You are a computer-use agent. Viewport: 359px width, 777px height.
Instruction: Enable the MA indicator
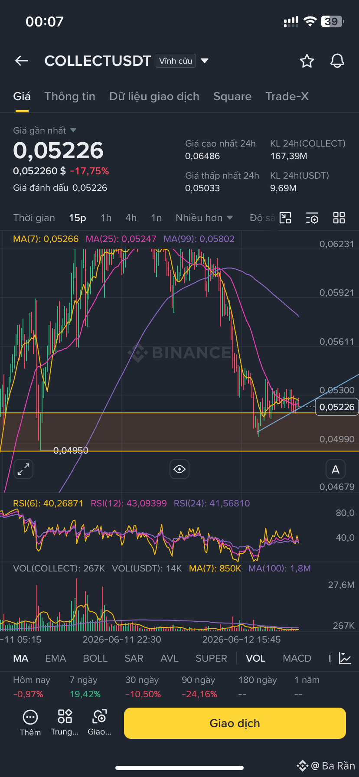[21, 658]
